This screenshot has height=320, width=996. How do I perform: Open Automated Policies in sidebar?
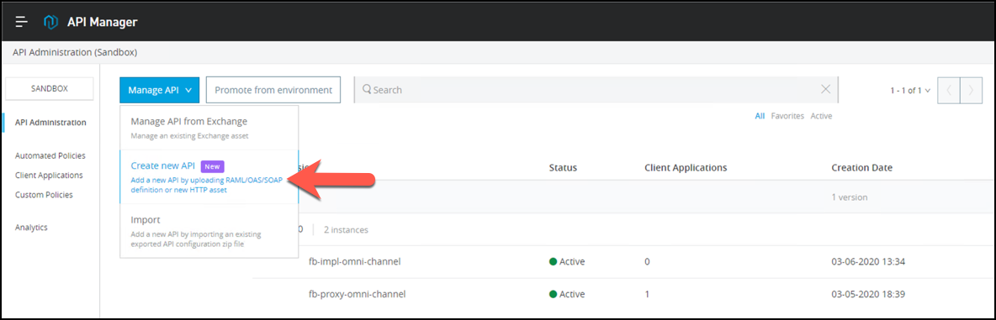click(50, 155)
